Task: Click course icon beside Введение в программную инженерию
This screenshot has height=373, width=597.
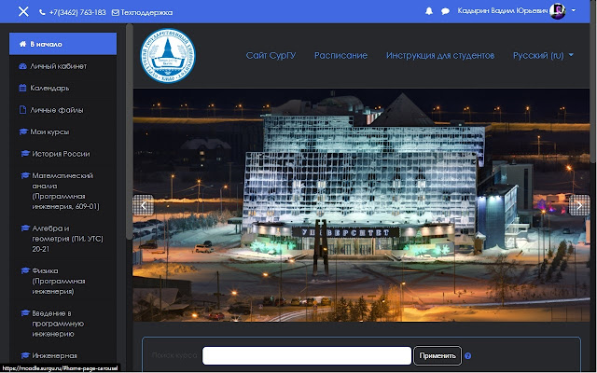Action: (x=25, y=313)
